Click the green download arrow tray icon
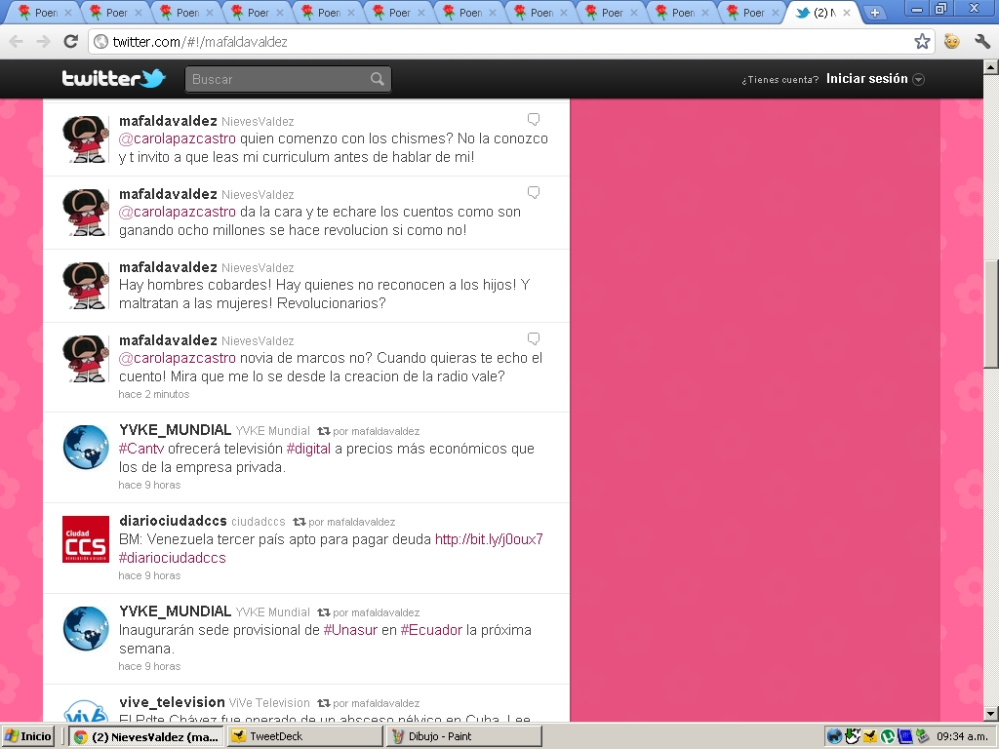The height and width of the screenshot is (749, 999). 853,736
